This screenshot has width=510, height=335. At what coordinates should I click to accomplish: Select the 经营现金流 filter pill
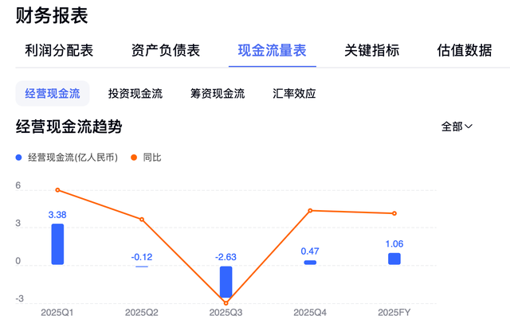(x=53, y=93)
